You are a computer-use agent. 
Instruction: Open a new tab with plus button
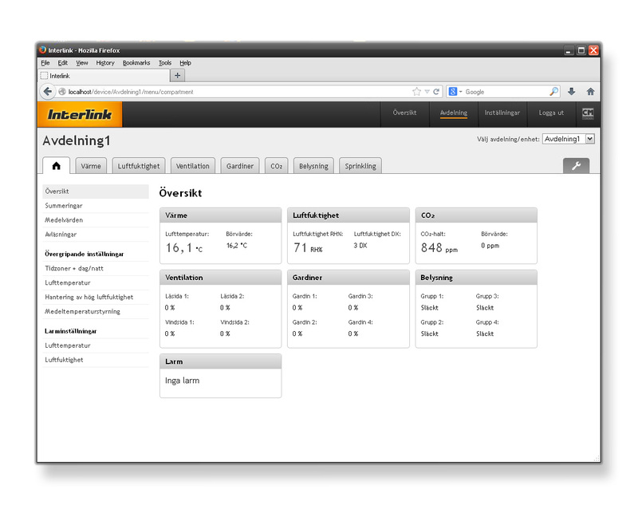[177, 75]
